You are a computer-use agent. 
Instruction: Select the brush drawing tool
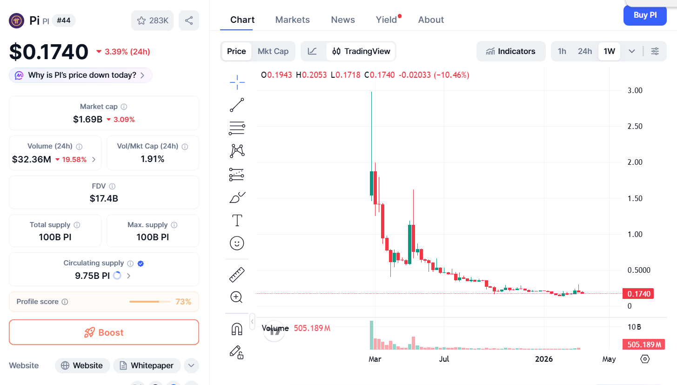click(237, 196)
